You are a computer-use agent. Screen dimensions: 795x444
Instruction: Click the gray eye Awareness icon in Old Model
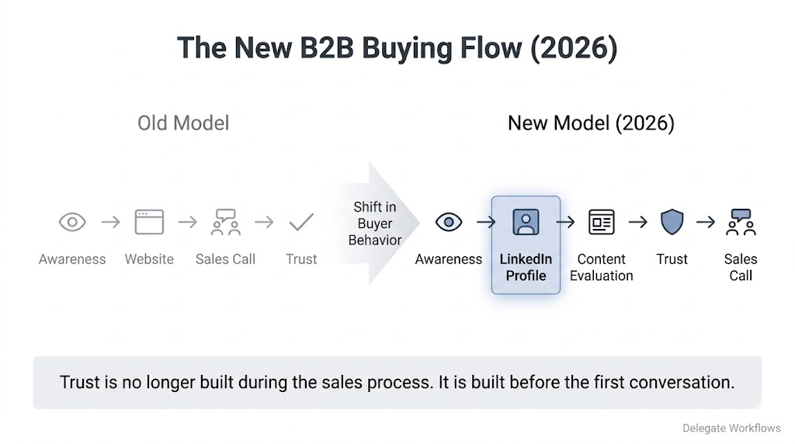click(x=72, y=223)
